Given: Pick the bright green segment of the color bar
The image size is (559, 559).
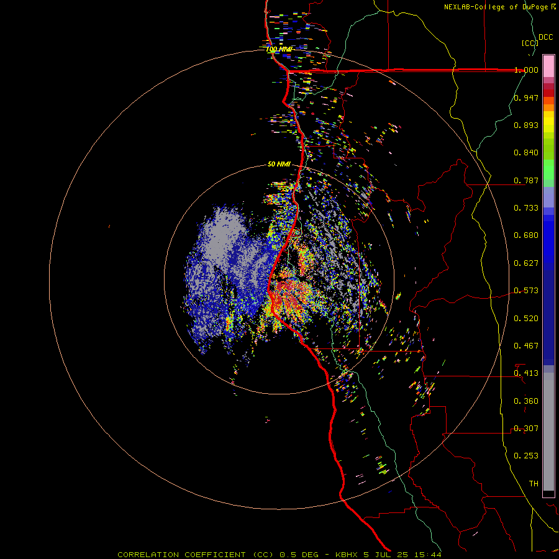Looking at the screenshot, I should tap(548, 170).
